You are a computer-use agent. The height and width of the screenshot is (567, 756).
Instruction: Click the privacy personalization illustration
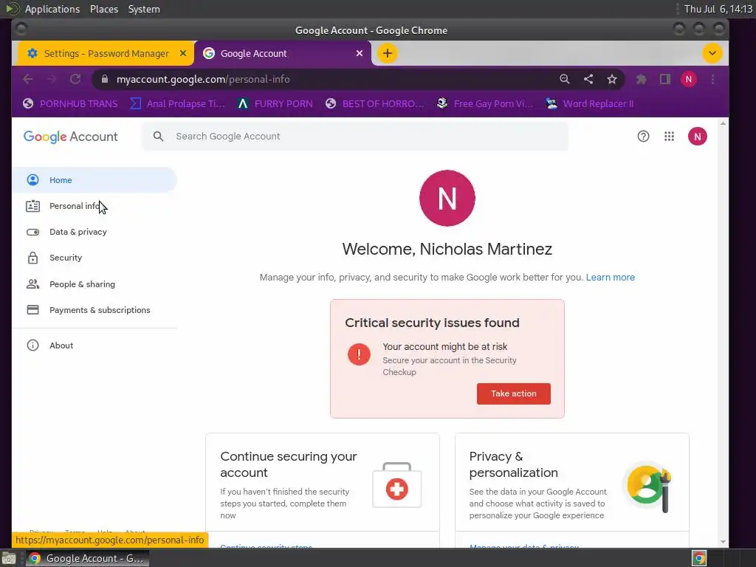coord(647,486)
